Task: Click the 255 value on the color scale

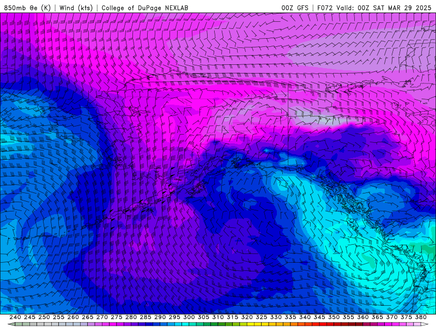Action: click(58, 317)
